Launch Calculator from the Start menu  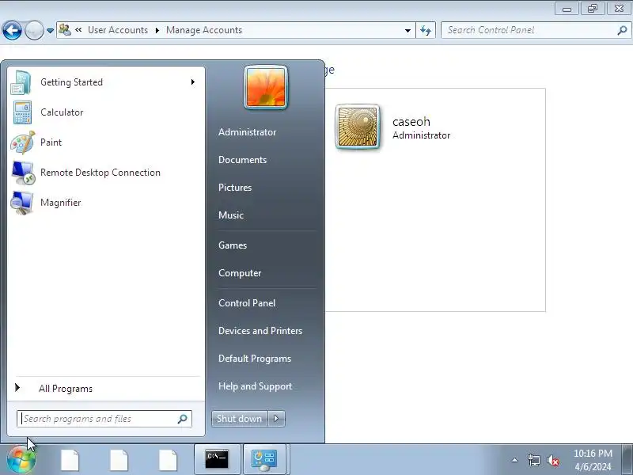(x=106, y=112)
